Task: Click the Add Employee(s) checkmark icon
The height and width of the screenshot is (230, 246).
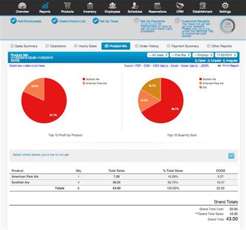Action: [x=13, y=21]
